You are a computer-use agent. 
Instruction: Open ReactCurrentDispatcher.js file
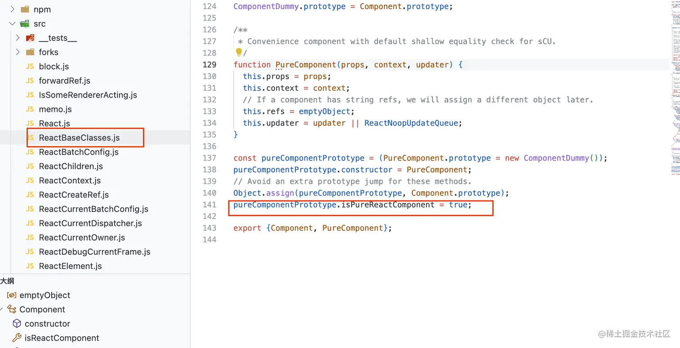[x=90, y=223]
